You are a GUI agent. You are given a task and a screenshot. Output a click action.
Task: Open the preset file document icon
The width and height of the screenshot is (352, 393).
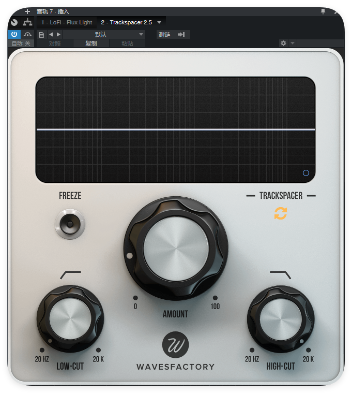tap(41, 35)
